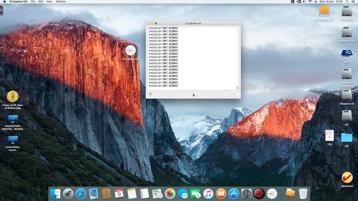Open the File menu
This screenshot has height=201, width=358.
32,2
